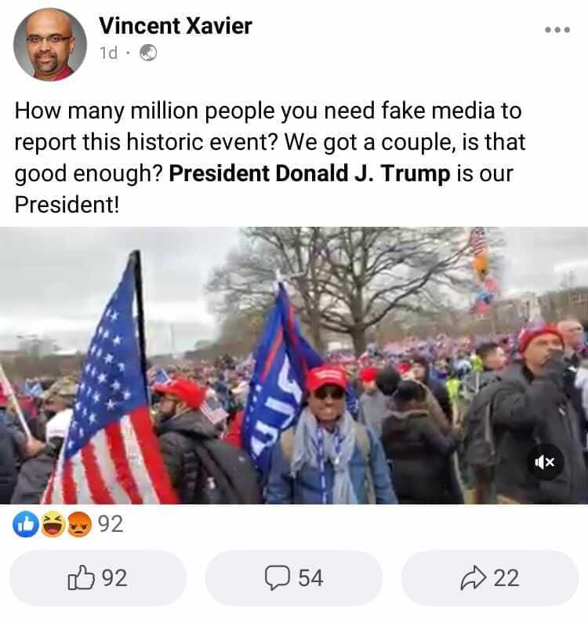This screenshot has height=619, width=588.
Task: Click the share arrow icon beside 22
Action: click(474, 577)
